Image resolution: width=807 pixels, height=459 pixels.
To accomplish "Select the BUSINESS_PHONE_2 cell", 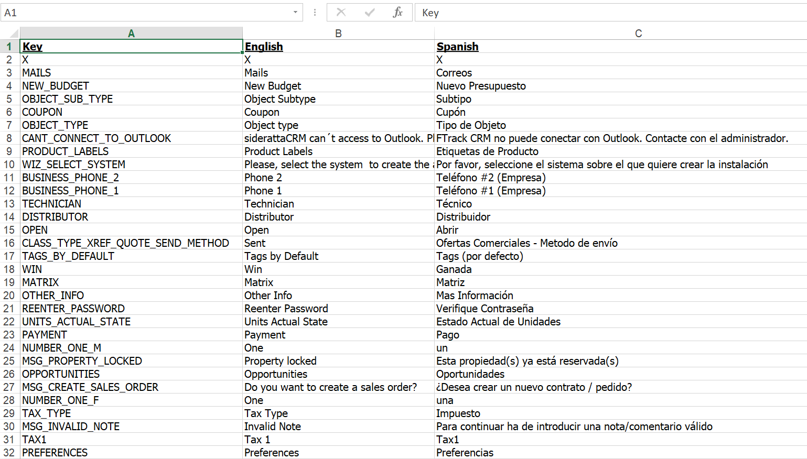I will [131, 178].
